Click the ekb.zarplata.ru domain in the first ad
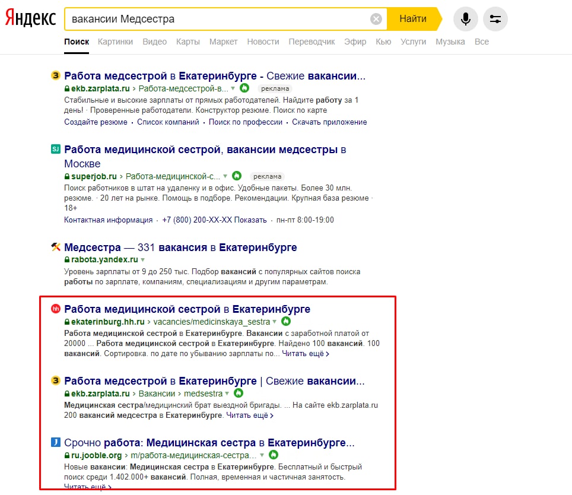Screen dimensions: 572x495 100,88
